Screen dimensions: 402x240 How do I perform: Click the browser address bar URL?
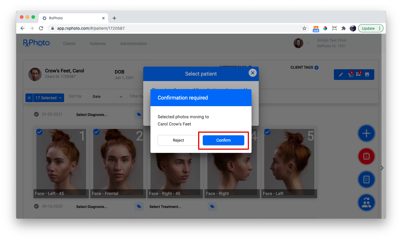91,28
